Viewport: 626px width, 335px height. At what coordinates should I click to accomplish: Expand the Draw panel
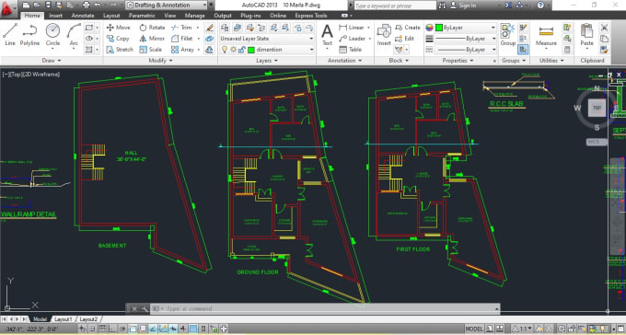click(x=52, y=61)
